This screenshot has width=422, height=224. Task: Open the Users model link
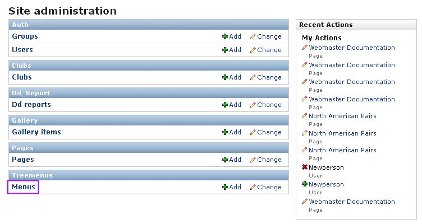tap(22, 50)
